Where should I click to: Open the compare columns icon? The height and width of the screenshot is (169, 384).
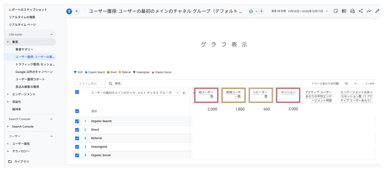(x=344, y=11)
